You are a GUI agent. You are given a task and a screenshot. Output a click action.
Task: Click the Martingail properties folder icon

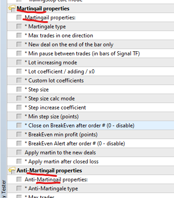point(12,9)
